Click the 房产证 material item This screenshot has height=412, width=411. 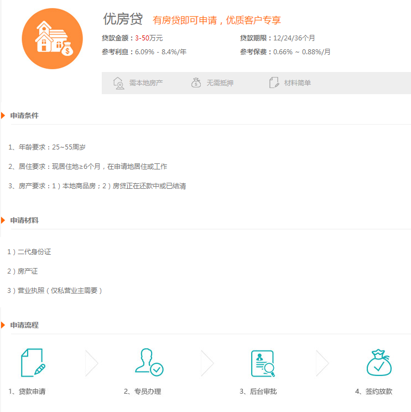point(23,271)
